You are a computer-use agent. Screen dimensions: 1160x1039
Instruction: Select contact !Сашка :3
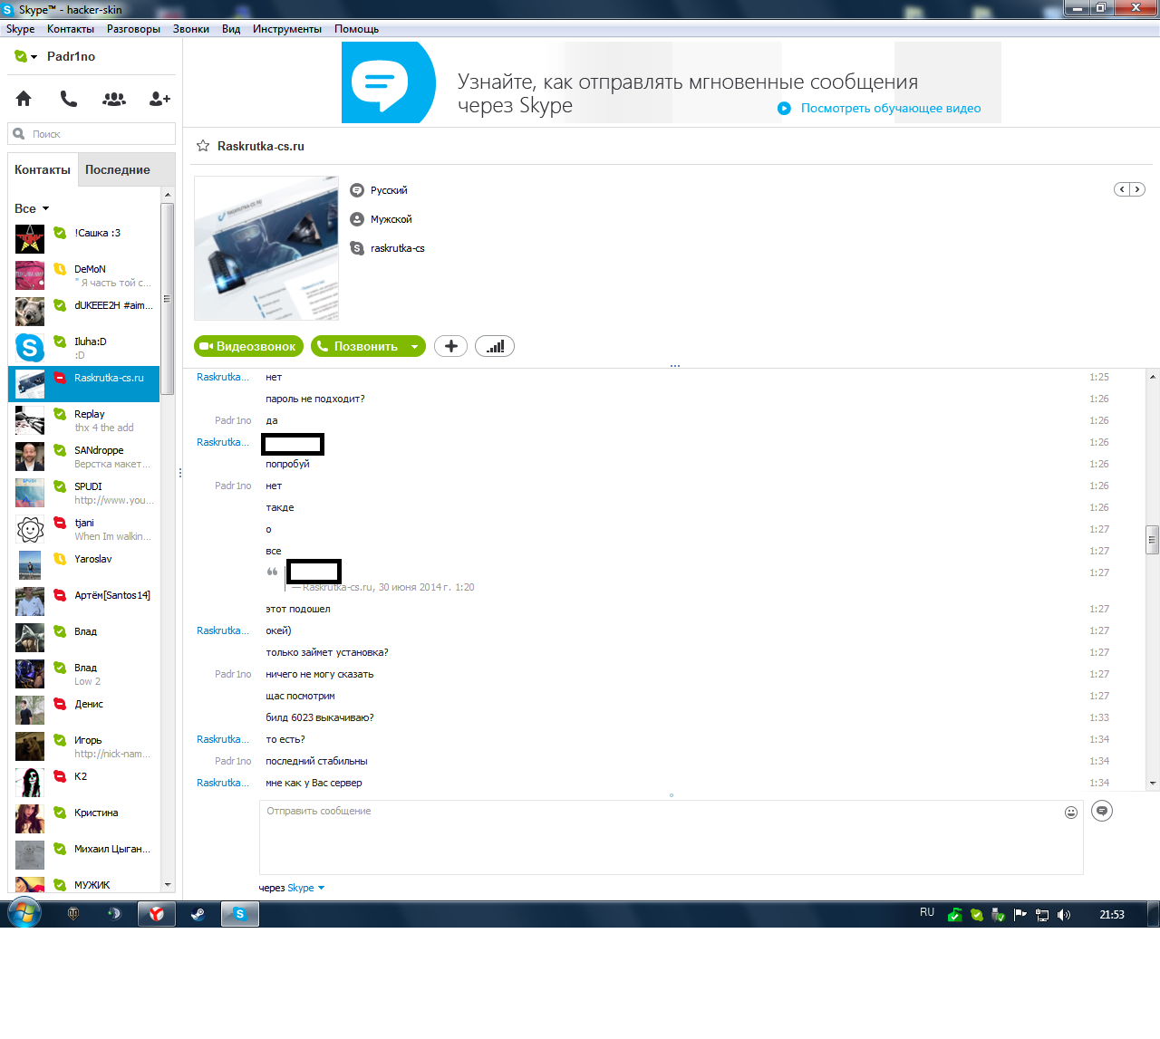pos(84,239)
